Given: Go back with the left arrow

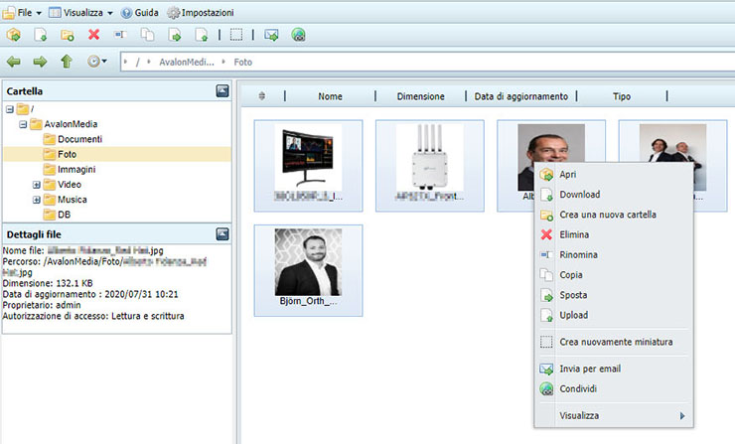Looking at the screenshot, I should (14, 62).
